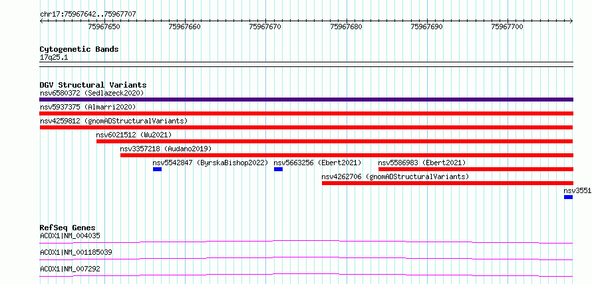The image size is (592, 284).
Task: Click the ACOX1|NM_004035 gene label
Action: (x=70, y=236)
